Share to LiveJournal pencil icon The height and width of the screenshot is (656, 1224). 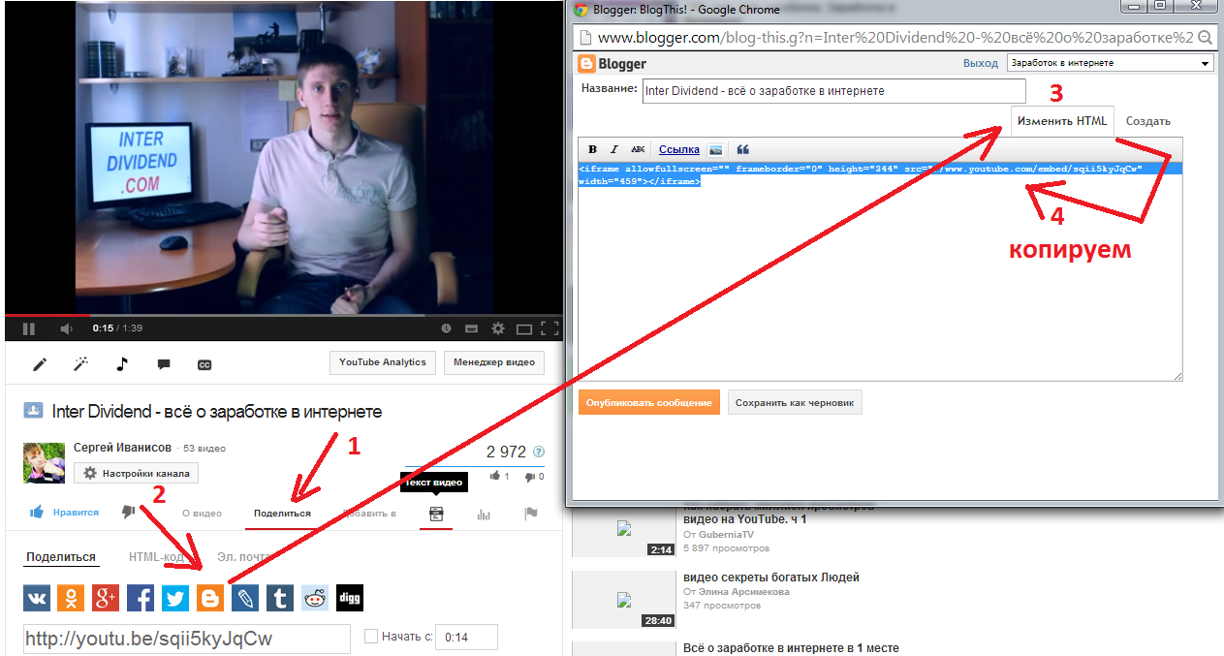(x=245, y=598)
